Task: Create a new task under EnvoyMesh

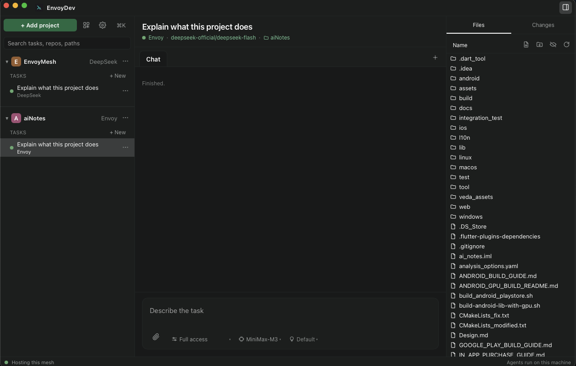Action: tap(118, 76)
